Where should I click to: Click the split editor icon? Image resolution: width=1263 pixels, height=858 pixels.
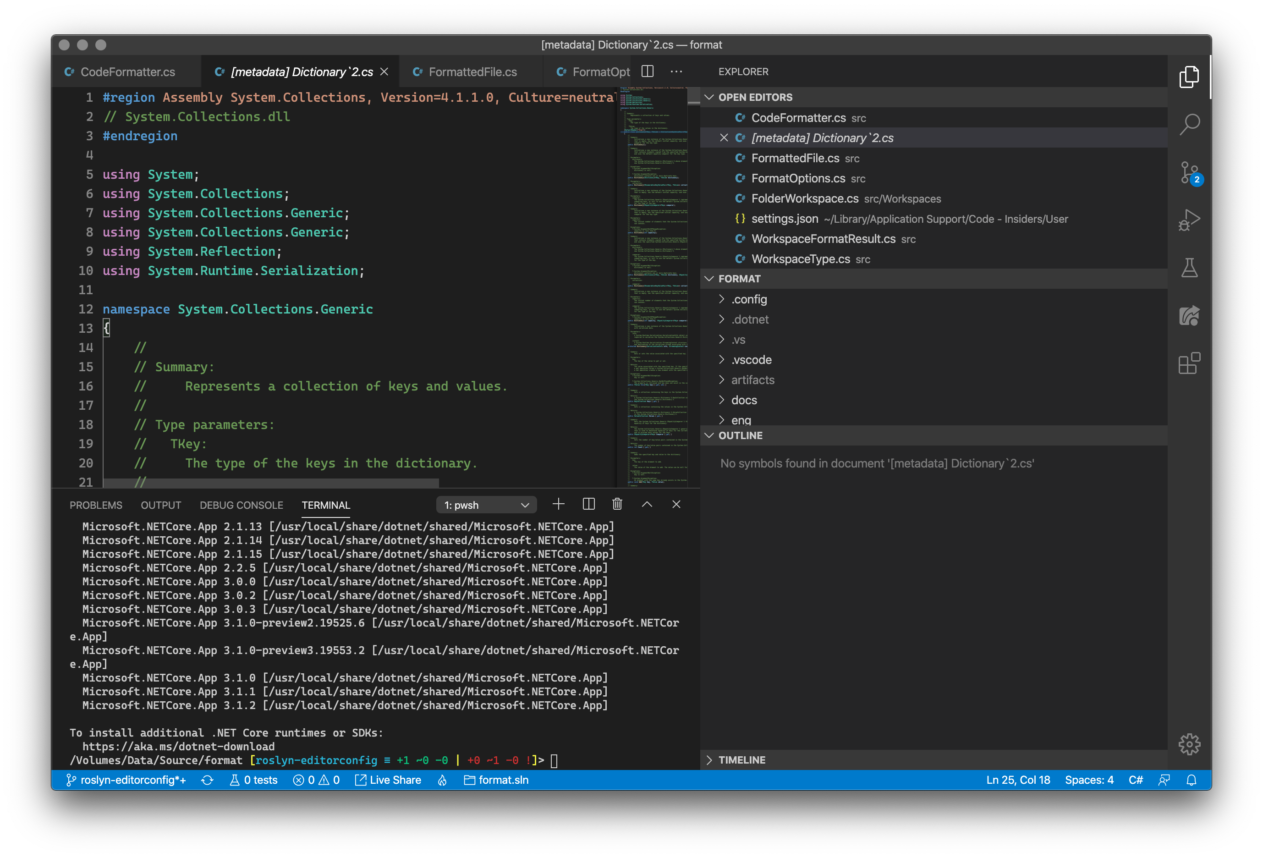647,71
